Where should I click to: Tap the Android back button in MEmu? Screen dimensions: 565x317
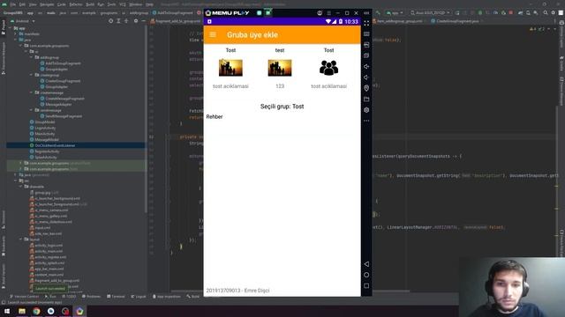(366, 264)
